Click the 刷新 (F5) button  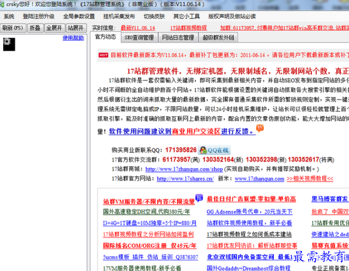[13, 28]
